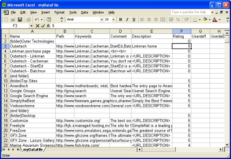Go to last sheet tab arrow
The image size is (231, 159).
tap(18, 149)
